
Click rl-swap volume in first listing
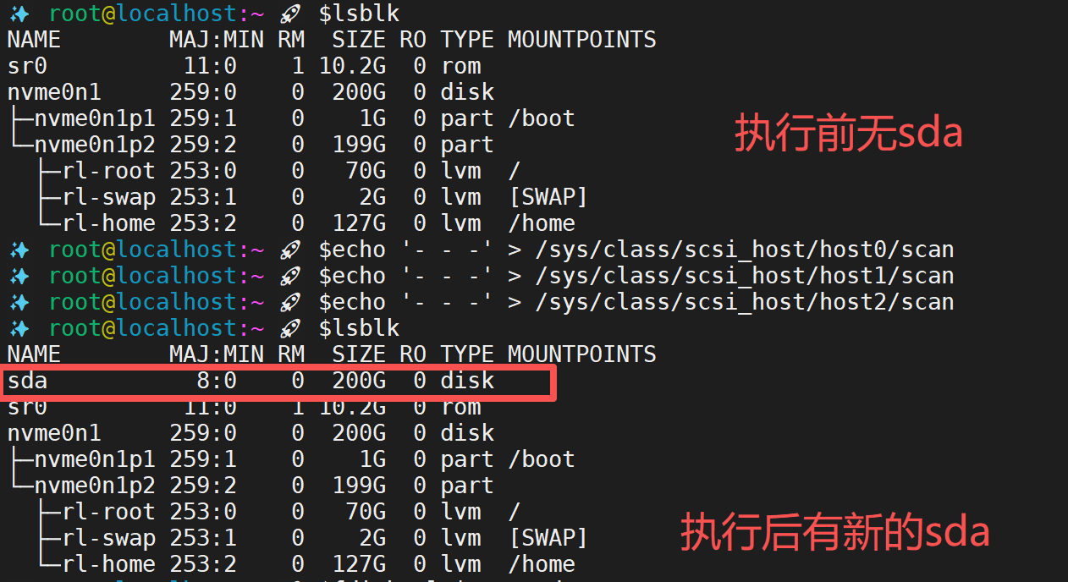tap(108, 197)
